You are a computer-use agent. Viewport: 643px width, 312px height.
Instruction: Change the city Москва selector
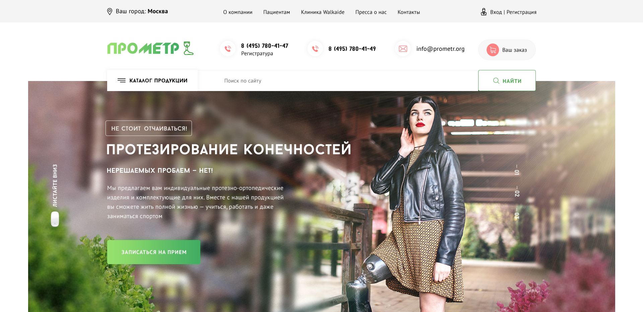158,11
